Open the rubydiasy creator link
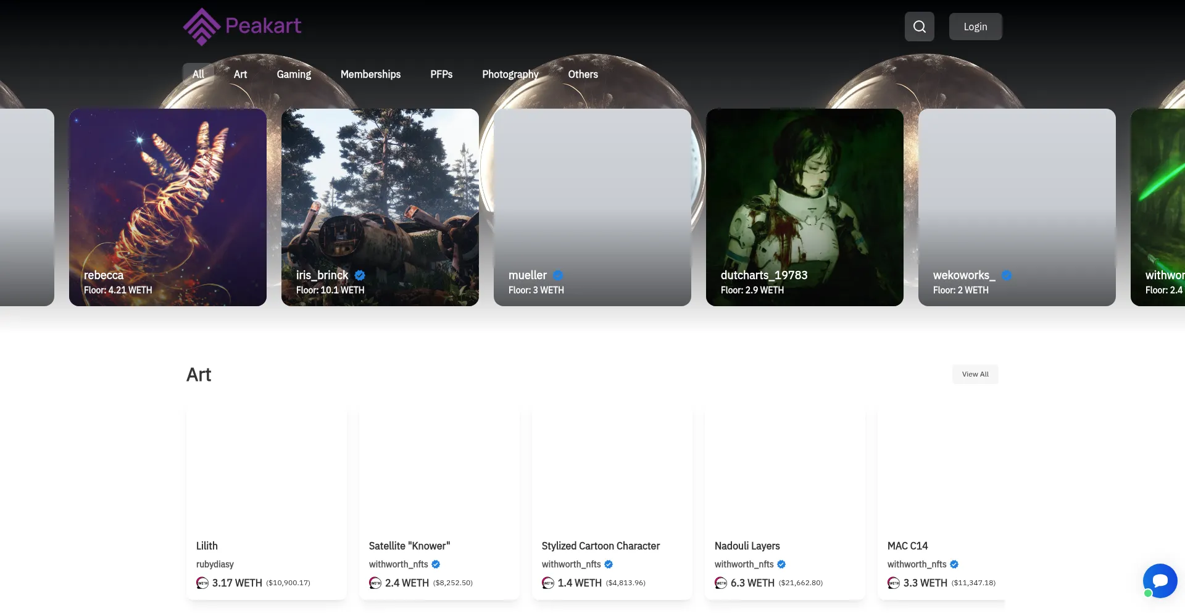The width and height of the screenshot is (1185, 613). pos(215,564)
